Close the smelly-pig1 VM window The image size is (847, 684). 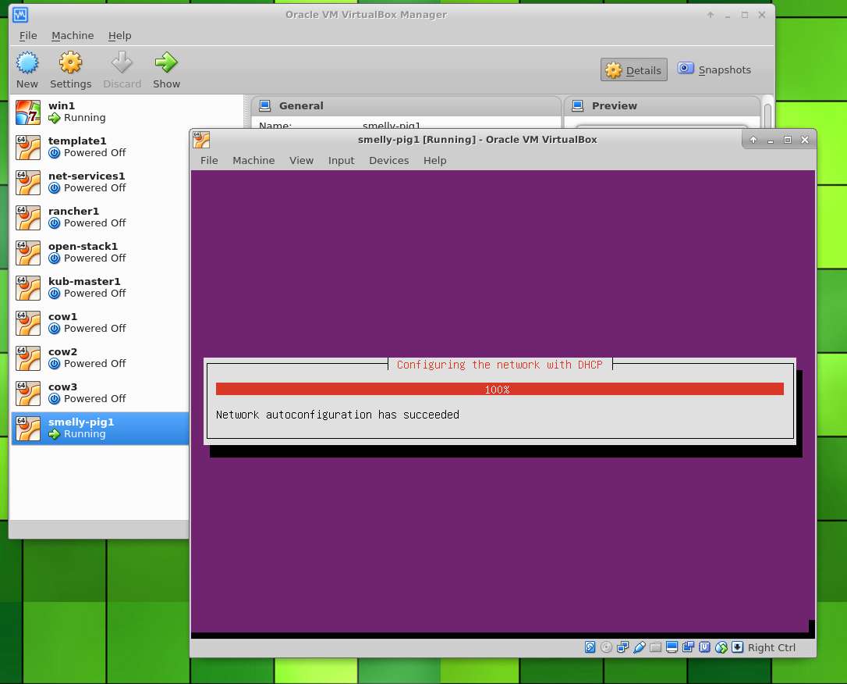click(x=805, y=140)
